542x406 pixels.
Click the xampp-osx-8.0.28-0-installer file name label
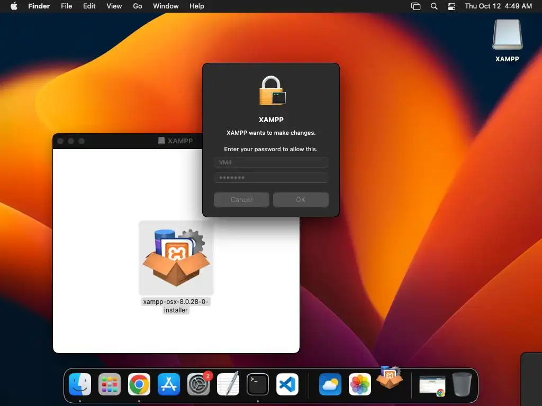pyautogui.click(x=176, y=306)
